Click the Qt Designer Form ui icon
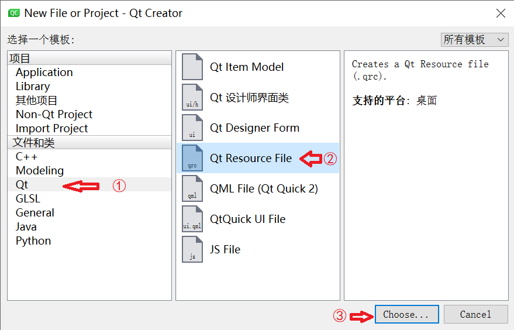 point(192,128)
